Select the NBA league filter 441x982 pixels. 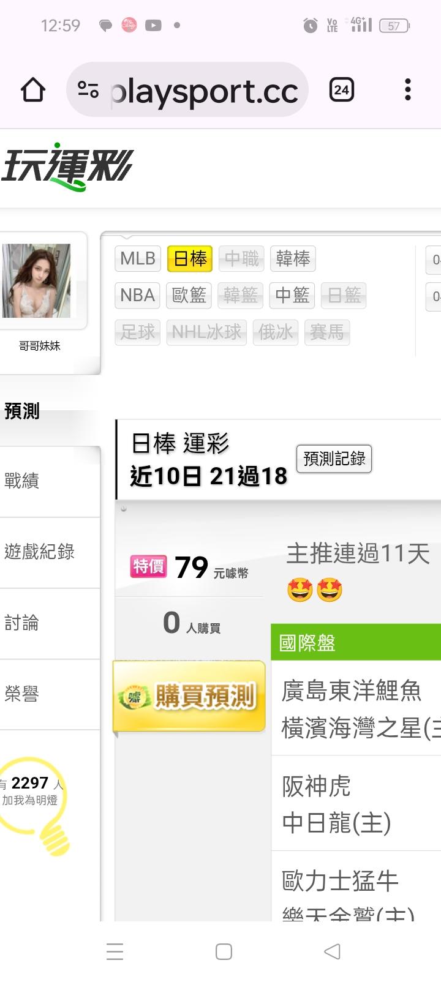click(138, 296)
